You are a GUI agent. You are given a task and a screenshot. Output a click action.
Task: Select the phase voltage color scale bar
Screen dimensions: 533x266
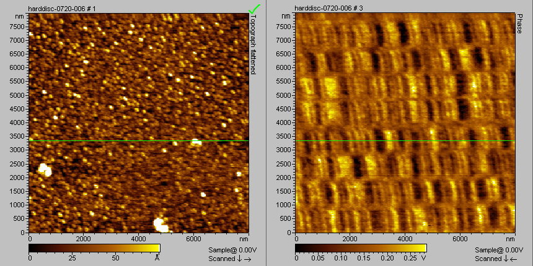tap(361, 248)
